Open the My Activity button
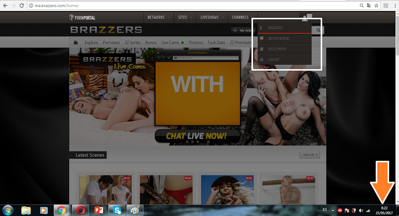 243,30
